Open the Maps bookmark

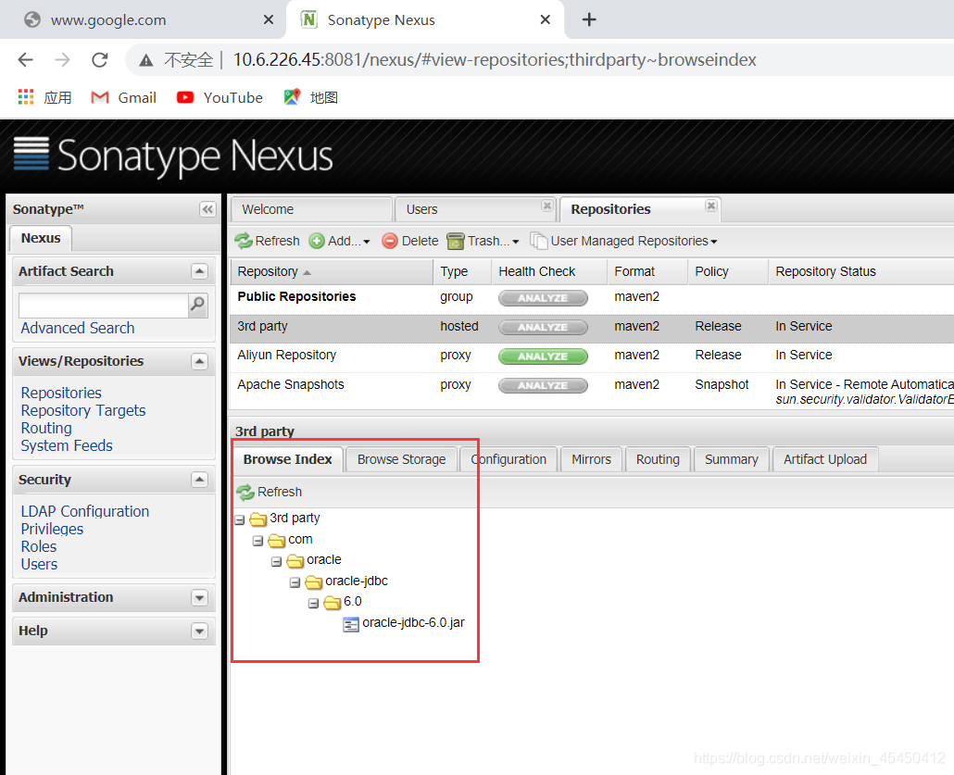(311, 97)
